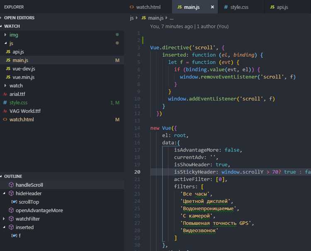Jump to handleScroll in the outline
This screenshot has height=251, width=311.
[x=29, y=185]
